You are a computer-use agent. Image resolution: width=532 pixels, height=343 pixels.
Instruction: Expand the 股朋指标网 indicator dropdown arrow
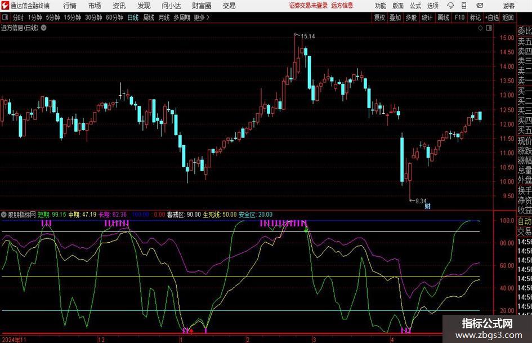[x=4, y=214]
